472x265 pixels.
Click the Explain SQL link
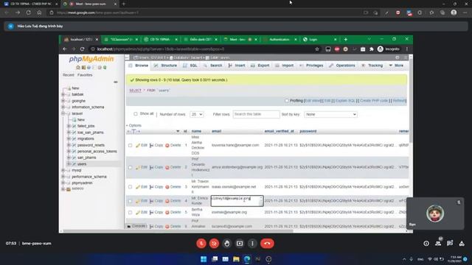(x=345, y=101)
